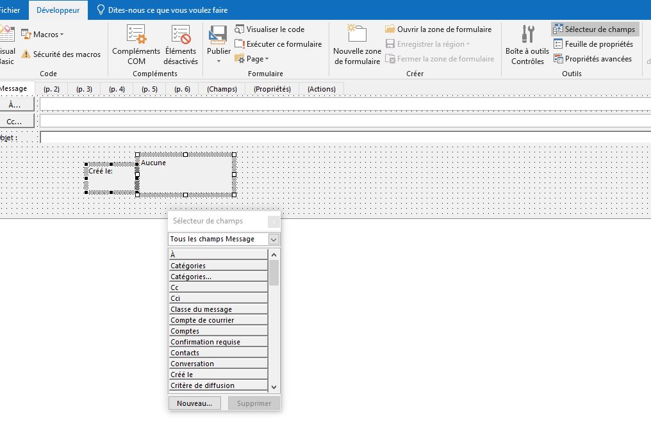
Task: Open Feuille de propriétés
Action: pos(593,44)
